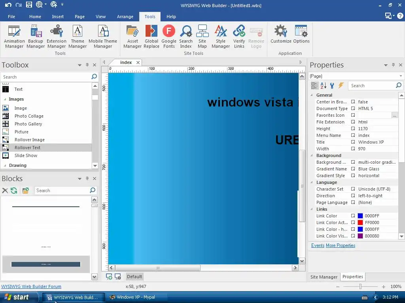
Task: Toggle File Extension property marker
Action: (x=353, y=122)
